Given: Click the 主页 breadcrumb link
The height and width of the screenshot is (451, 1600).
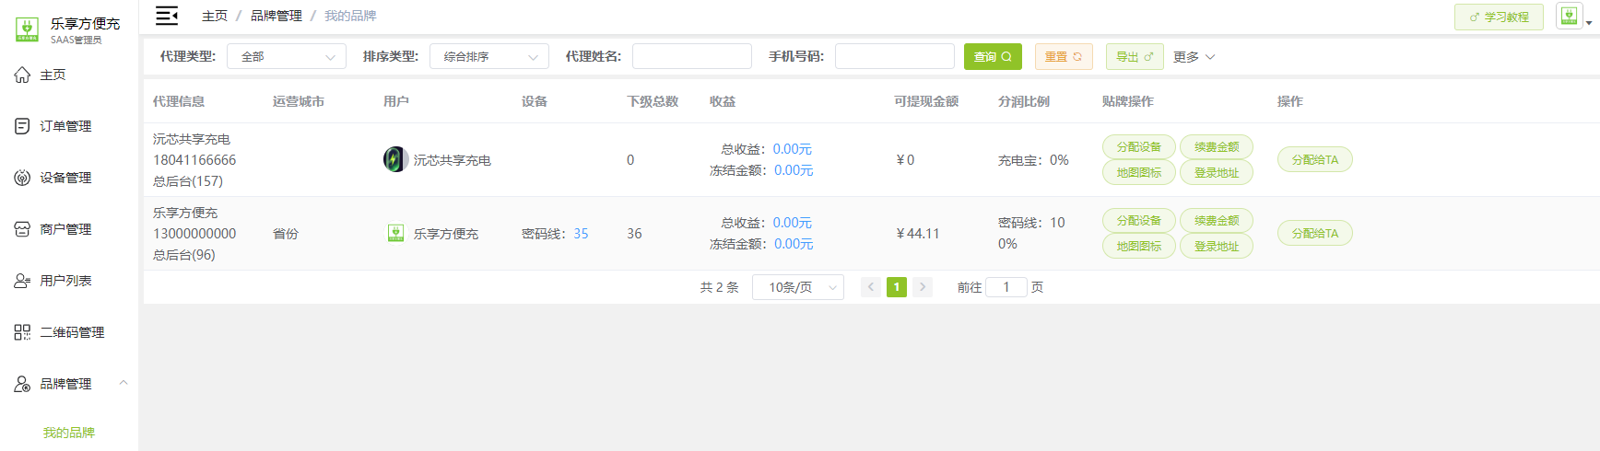Looking at the screenshot, I should coord(215,16).
